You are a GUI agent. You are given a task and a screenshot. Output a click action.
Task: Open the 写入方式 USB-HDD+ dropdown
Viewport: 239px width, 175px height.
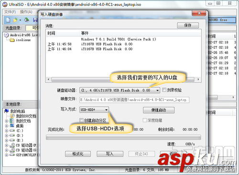106,110
